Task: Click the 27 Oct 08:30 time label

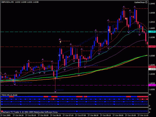Action: coord(93,115)
